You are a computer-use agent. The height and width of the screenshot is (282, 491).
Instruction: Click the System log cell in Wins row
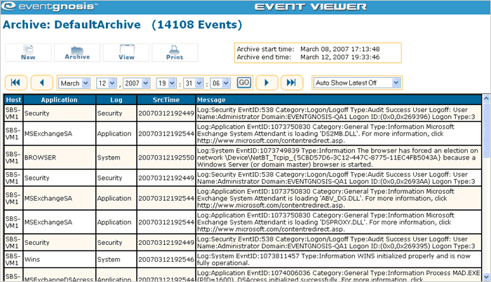coord(116,259)
